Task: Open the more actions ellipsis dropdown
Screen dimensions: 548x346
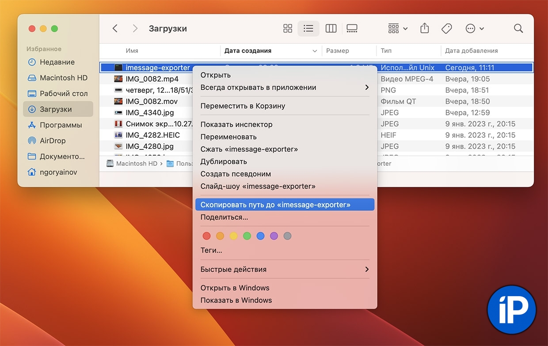Action: point(475,29)
